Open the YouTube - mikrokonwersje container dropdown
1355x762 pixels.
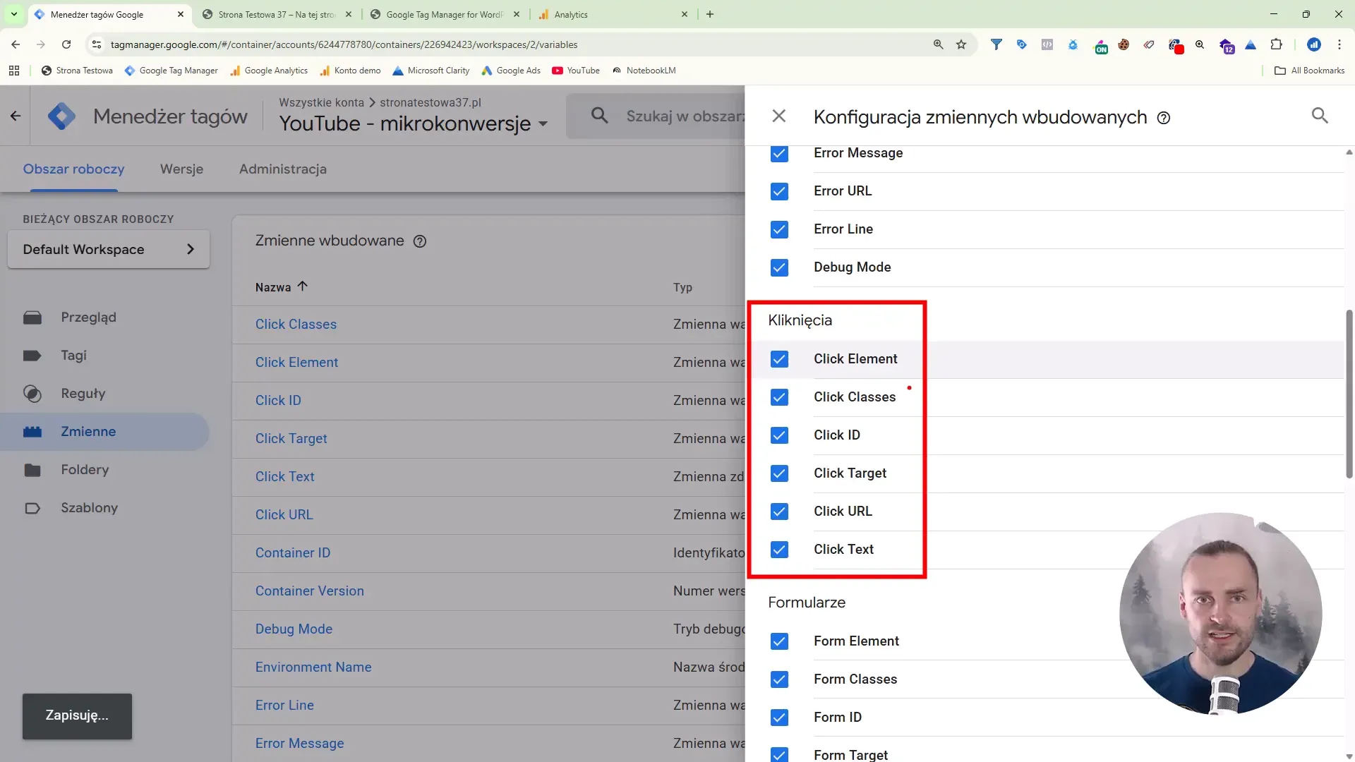pos(414,123)
